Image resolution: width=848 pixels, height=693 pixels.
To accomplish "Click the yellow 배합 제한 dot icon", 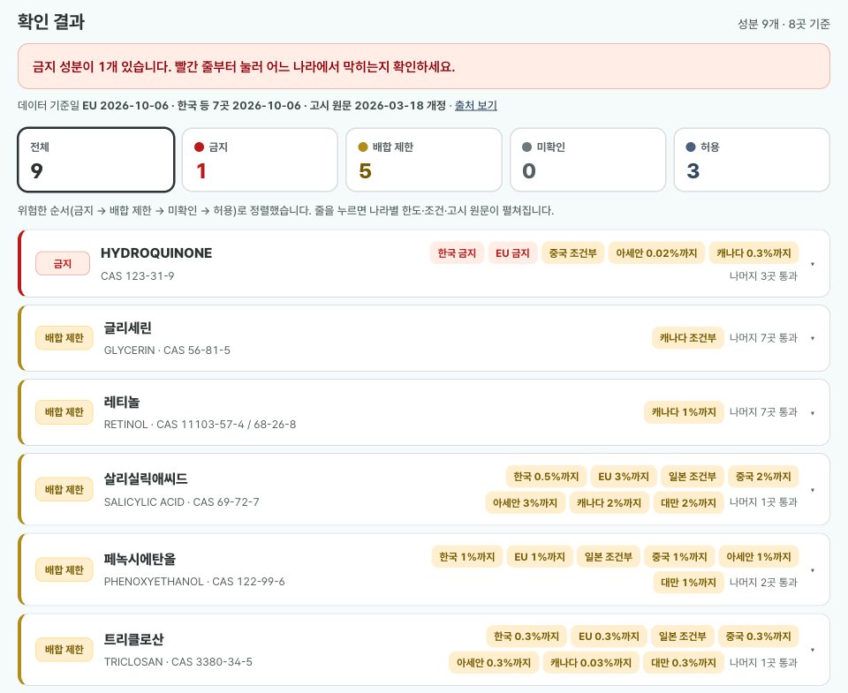I will click(363, 147).
